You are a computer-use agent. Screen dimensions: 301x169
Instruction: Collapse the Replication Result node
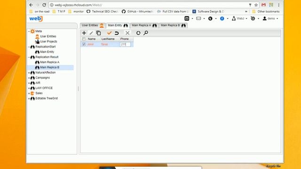(x=29, y=57)
